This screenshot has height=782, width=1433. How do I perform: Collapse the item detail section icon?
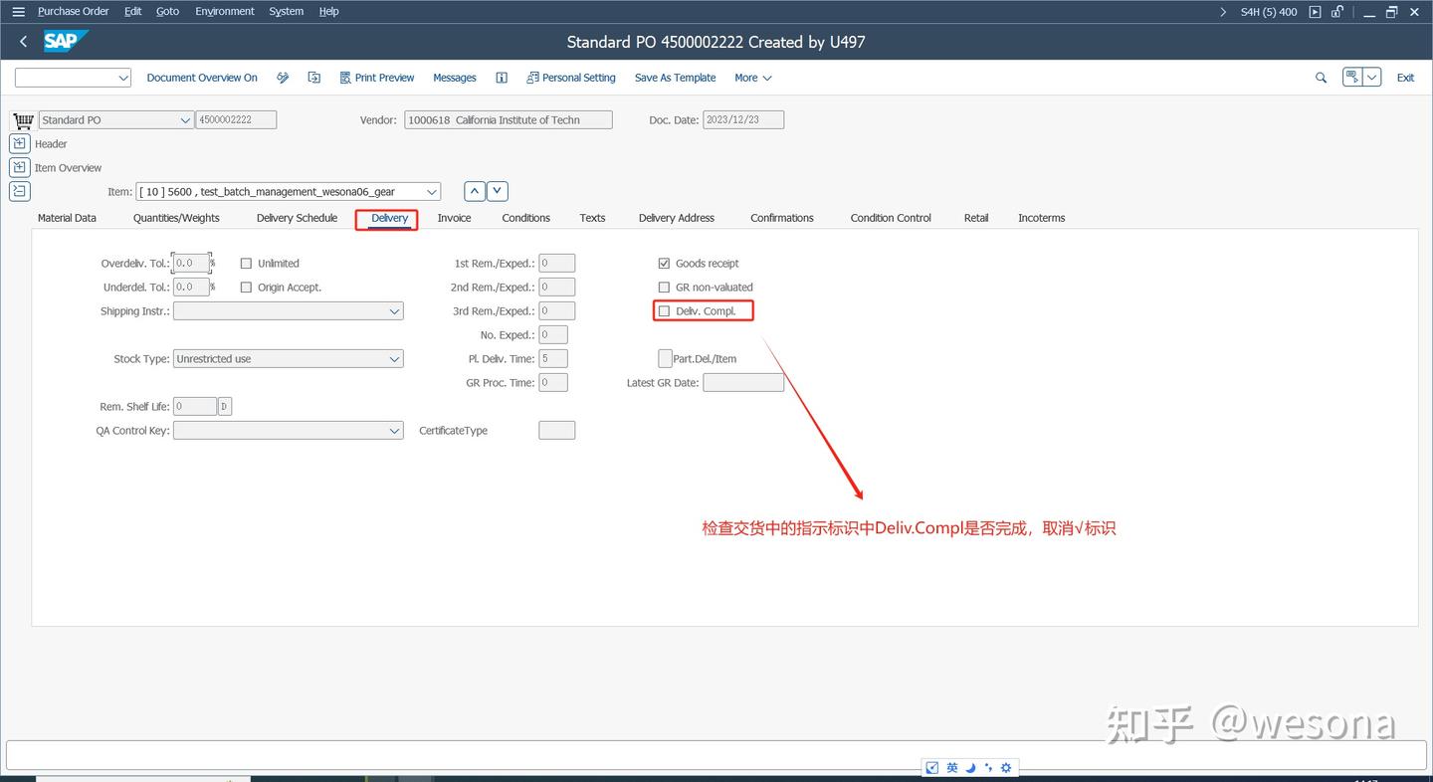pyautogui.click(x=19, y=191)
